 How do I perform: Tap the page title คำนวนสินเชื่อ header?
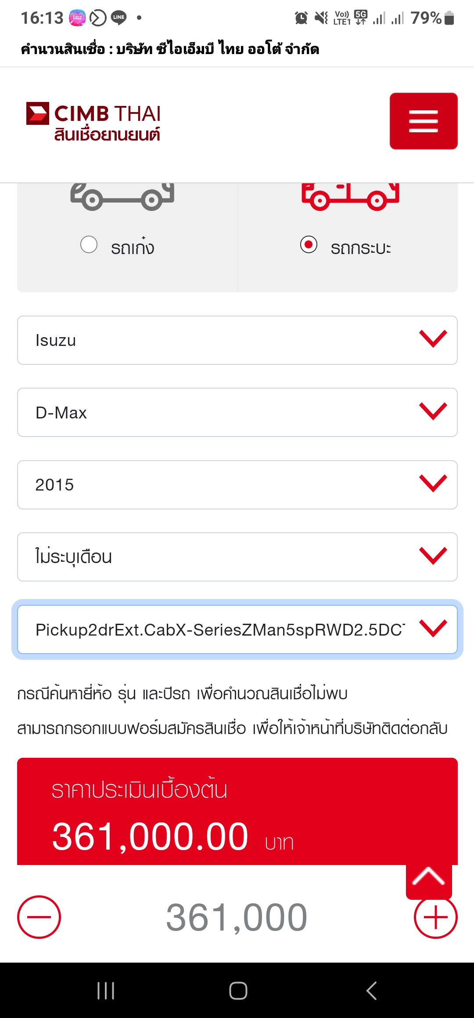coord(170,49)
